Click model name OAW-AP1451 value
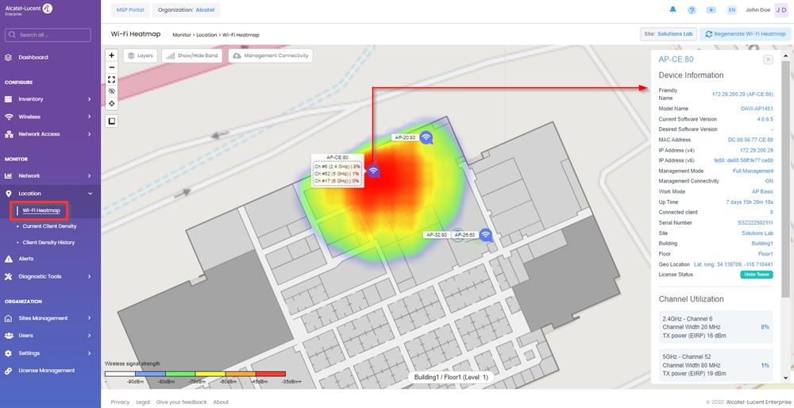Viewport: 794px width, 408px height. tap(757, 109)
